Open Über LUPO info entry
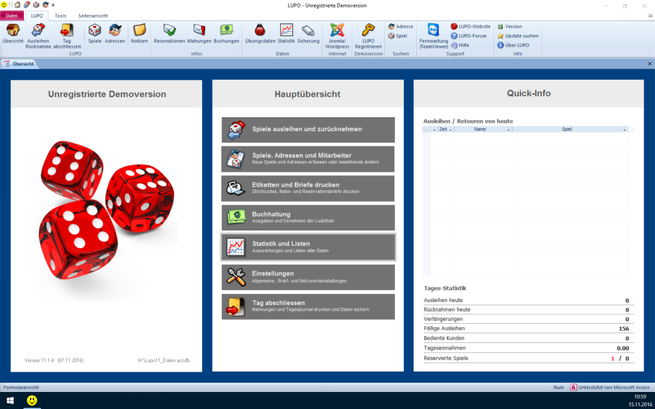655x409 pixels. 513,45
